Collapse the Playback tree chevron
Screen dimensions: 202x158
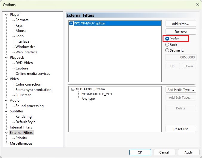pyautogui.click(x=6, y=58)
